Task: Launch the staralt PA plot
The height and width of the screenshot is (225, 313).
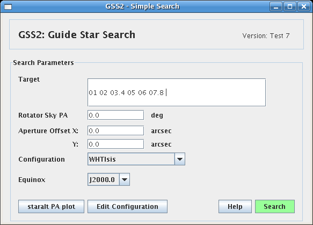Action: coord(52,206)
